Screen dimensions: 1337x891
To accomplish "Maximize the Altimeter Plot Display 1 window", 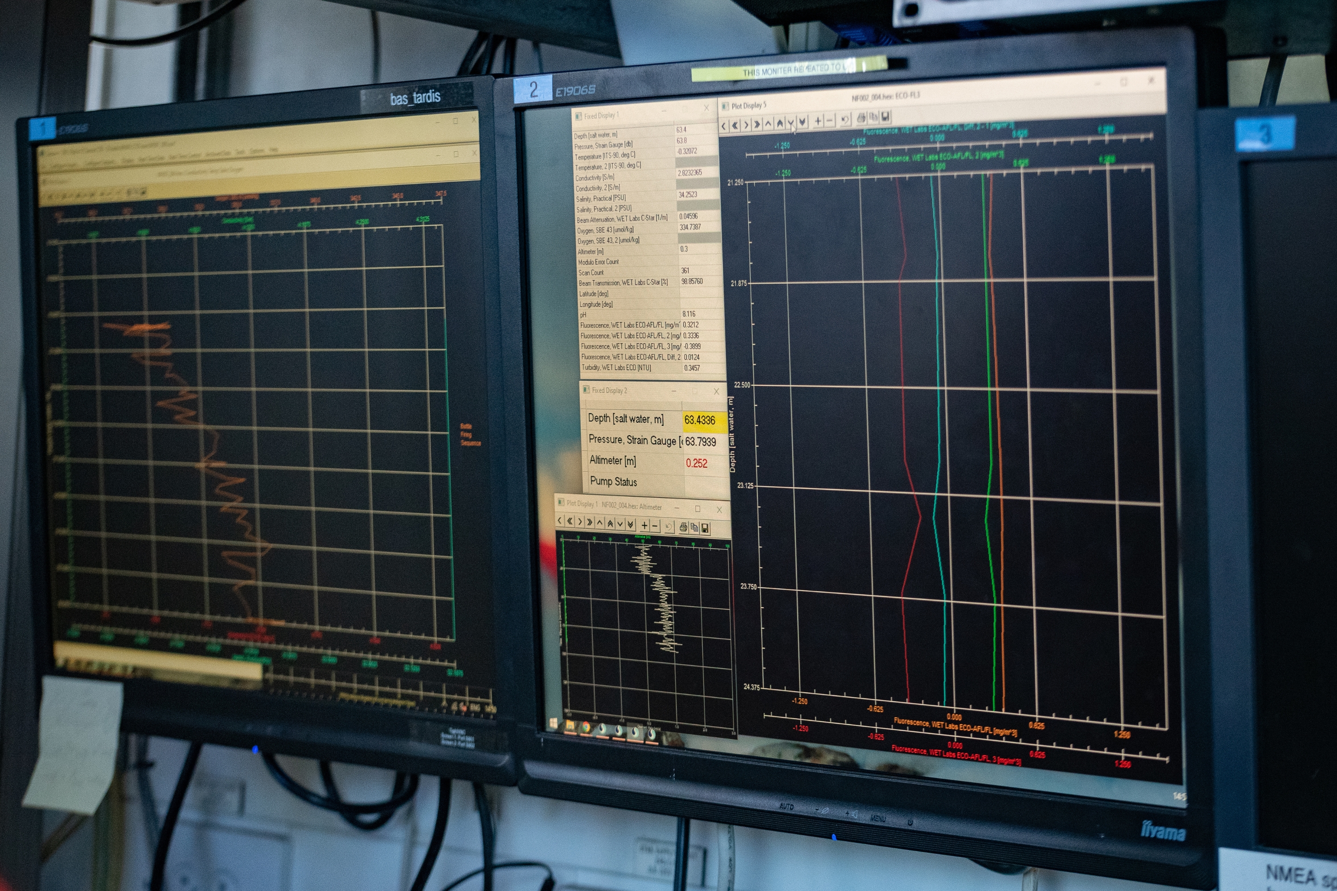I will point(697,509).
